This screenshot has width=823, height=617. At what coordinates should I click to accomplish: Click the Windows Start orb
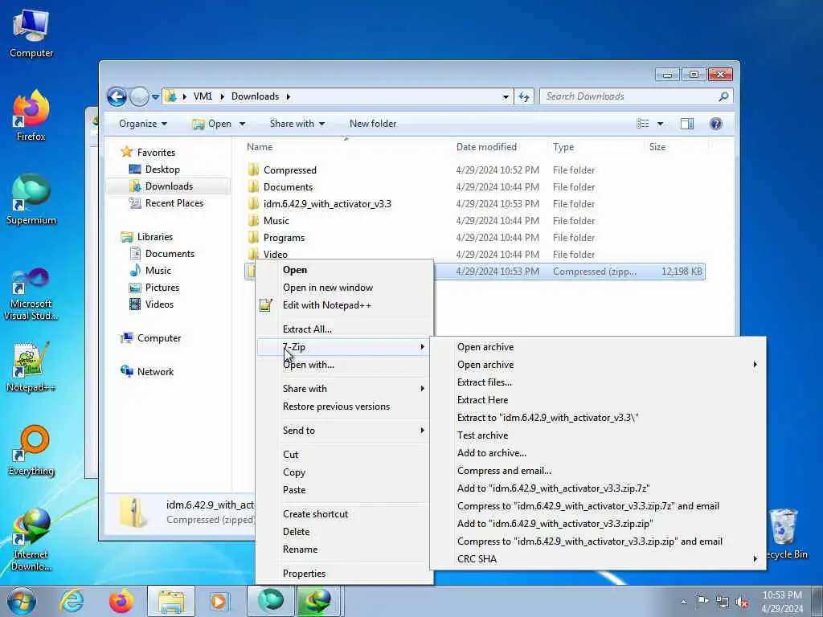pos(21,601)
